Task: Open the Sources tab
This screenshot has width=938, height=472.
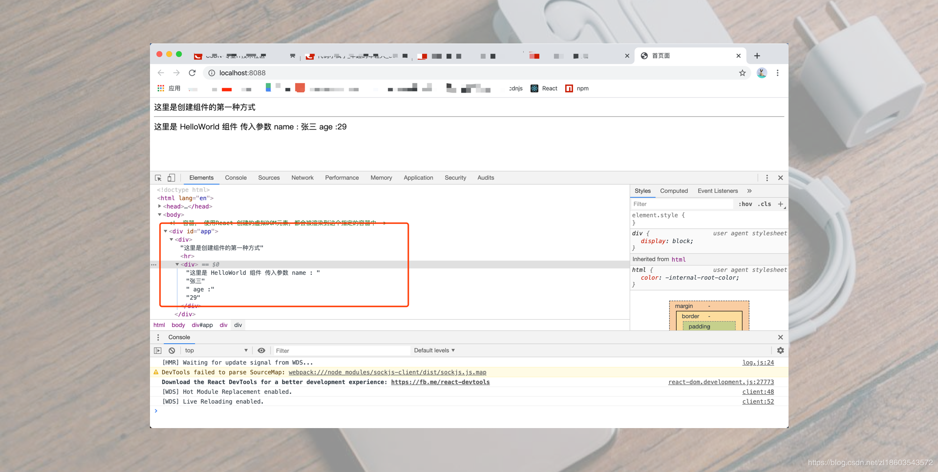Action: 269,178
